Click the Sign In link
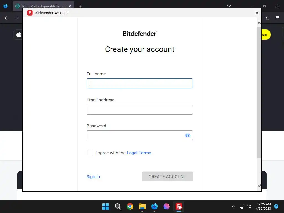 click(x=93, y=177)
